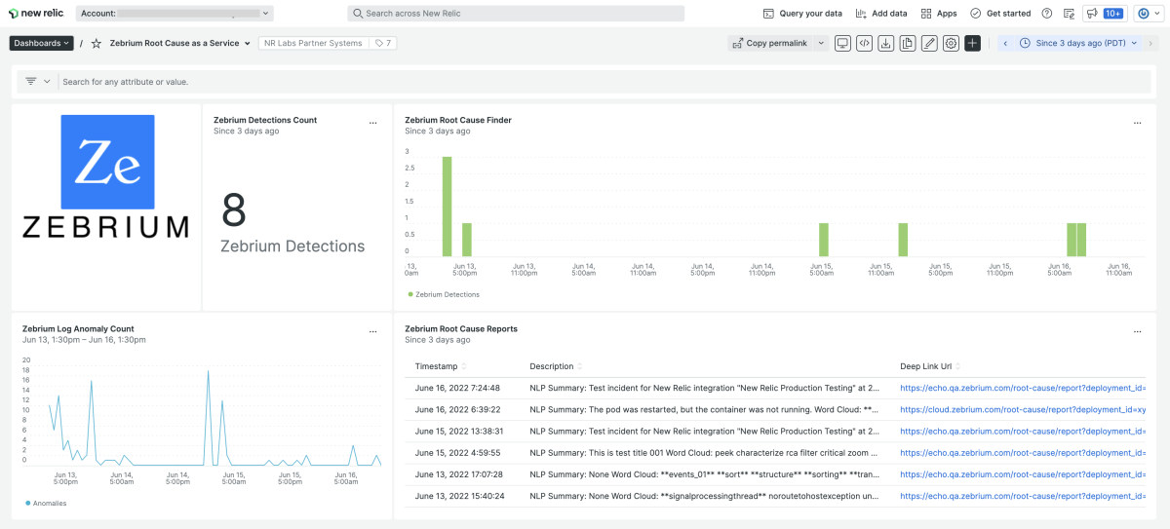Expand the Copy permalink options arrow
Screen dimensions: 1170x529
(x=820, y=43)
